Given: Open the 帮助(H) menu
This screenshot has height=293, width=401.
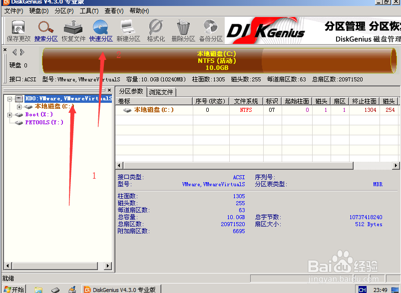Looking at the screenshot, I should click(x=139, y=11).
